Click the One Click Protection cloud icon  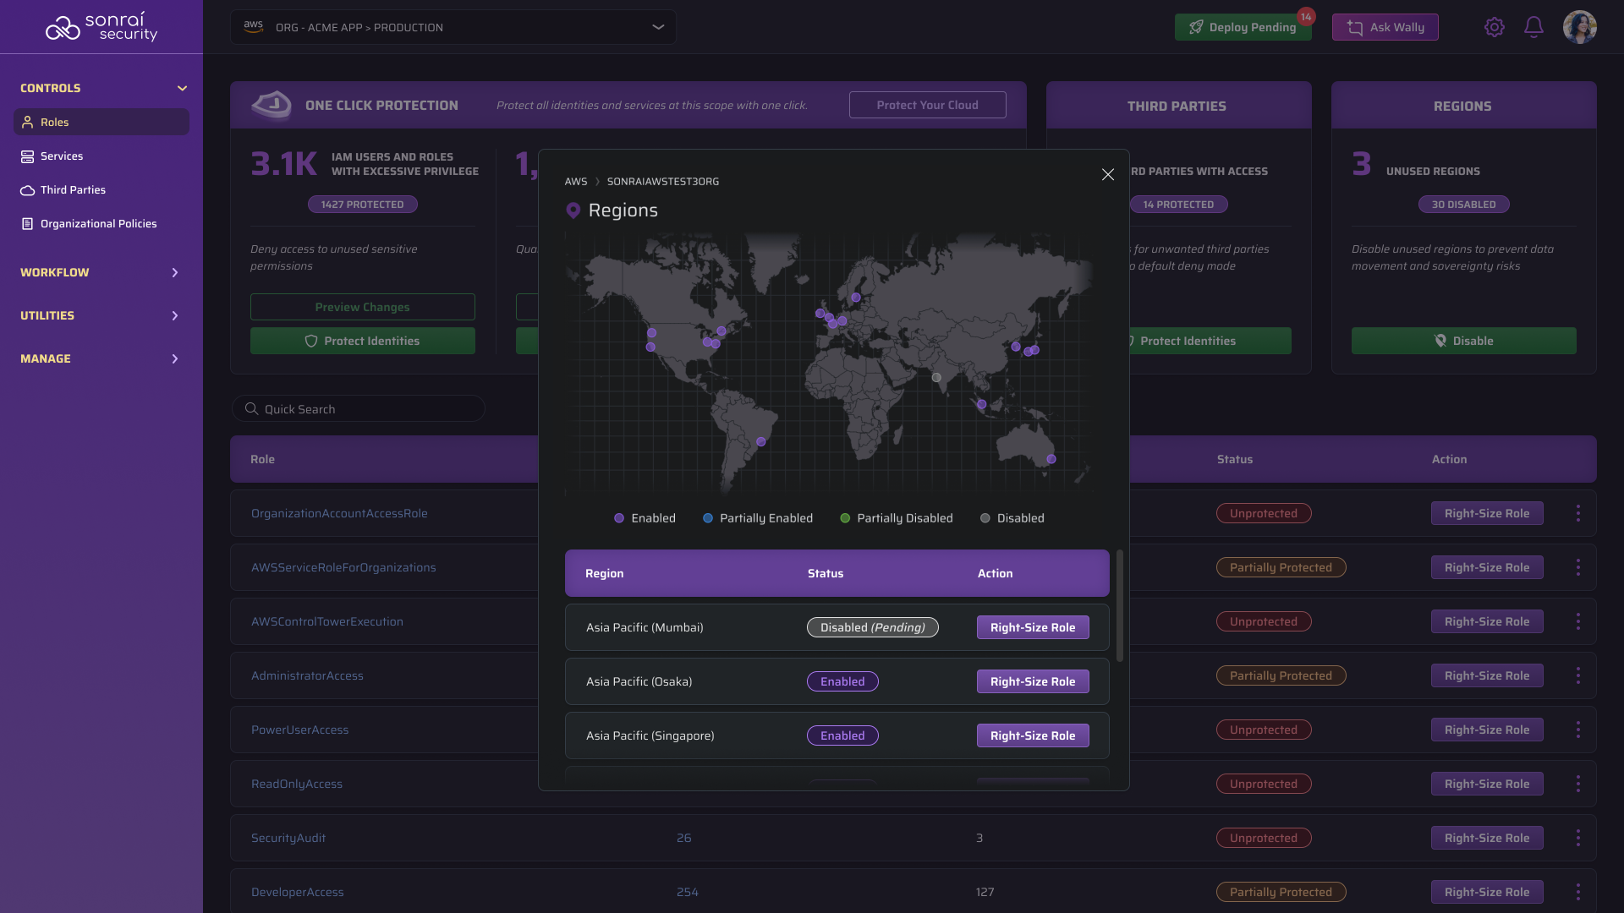pos(272,105)
